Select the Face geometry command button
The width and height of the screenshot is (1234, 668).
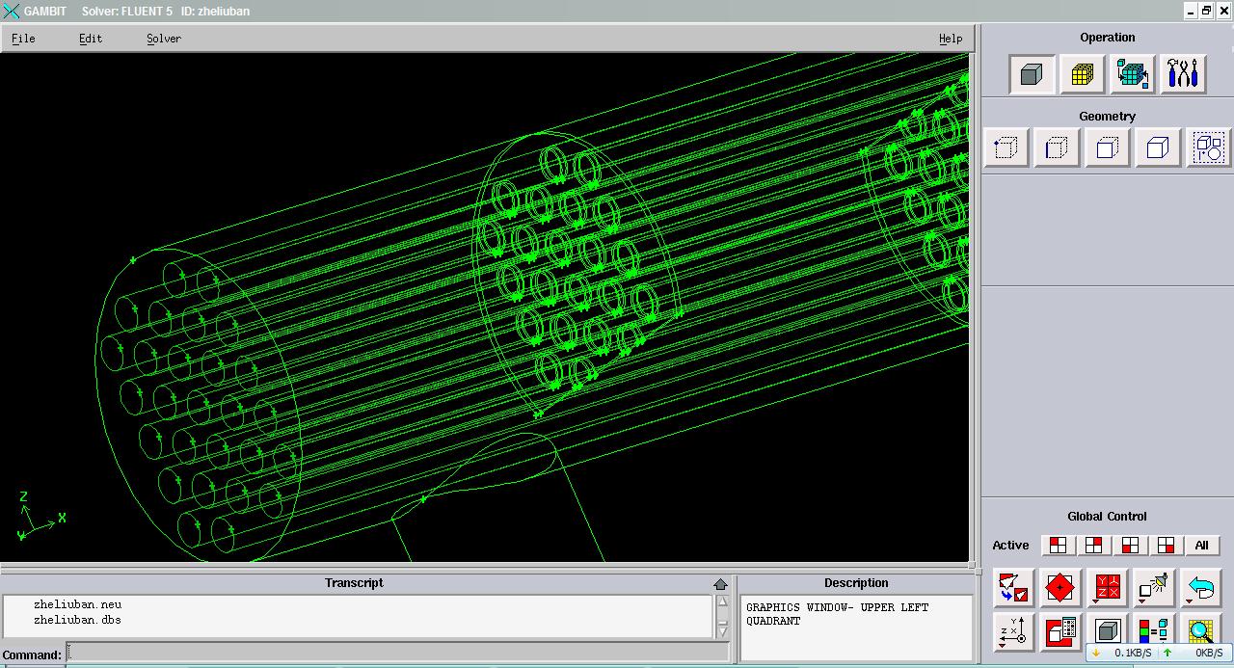[x=1107, y=148]
